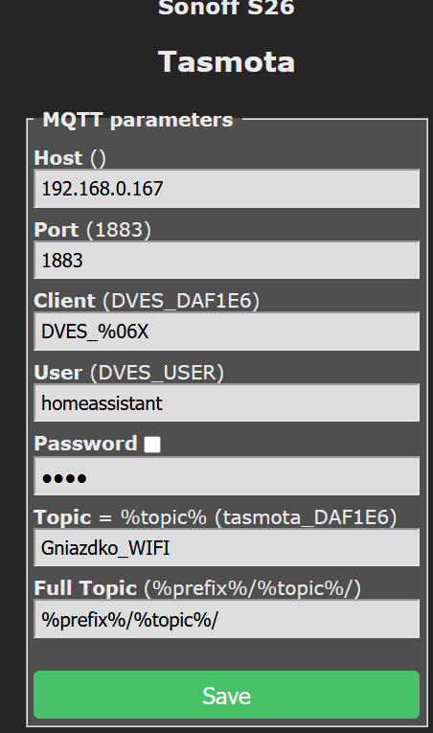Edit the User field showing homeassistant
This screenshot has height=733, width=433.
tap(226, 403)
